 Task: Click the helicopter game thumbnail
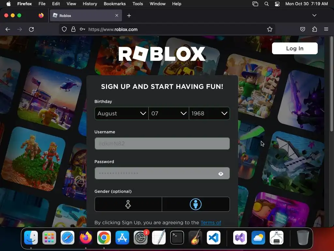[50, 98]
